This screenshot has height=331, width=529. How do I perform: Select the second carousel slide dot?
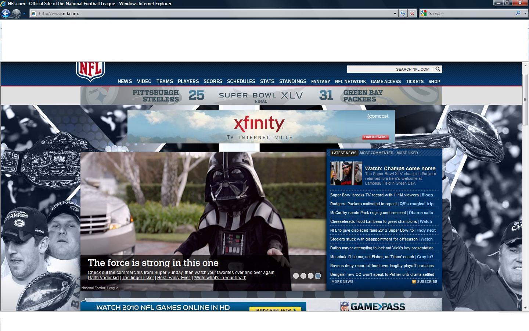(303, 276)
